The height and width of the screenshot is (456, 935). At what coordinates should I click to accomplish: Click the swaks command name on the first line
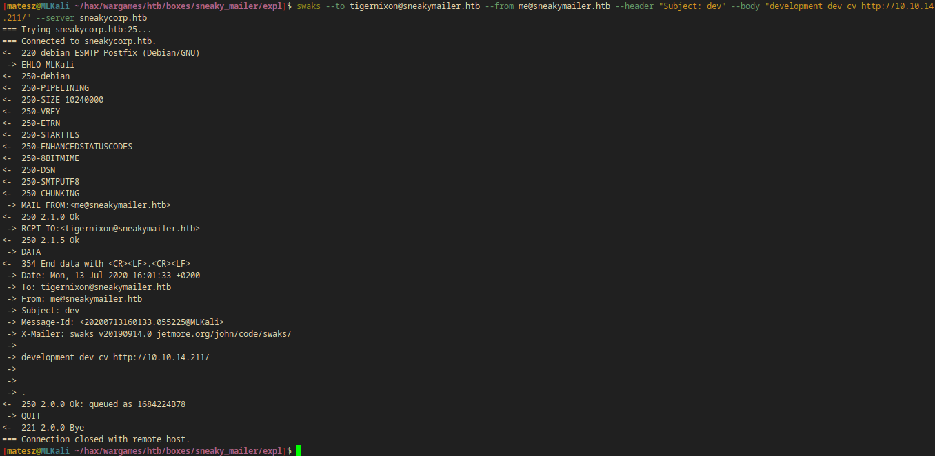pyautogui.click(x=309, y=6)
